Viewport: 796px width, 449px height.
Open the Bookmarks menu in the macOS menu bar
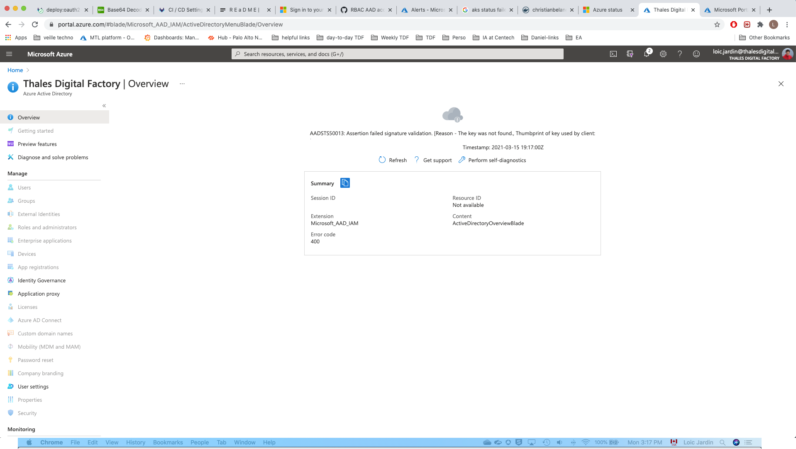(168, 442)
